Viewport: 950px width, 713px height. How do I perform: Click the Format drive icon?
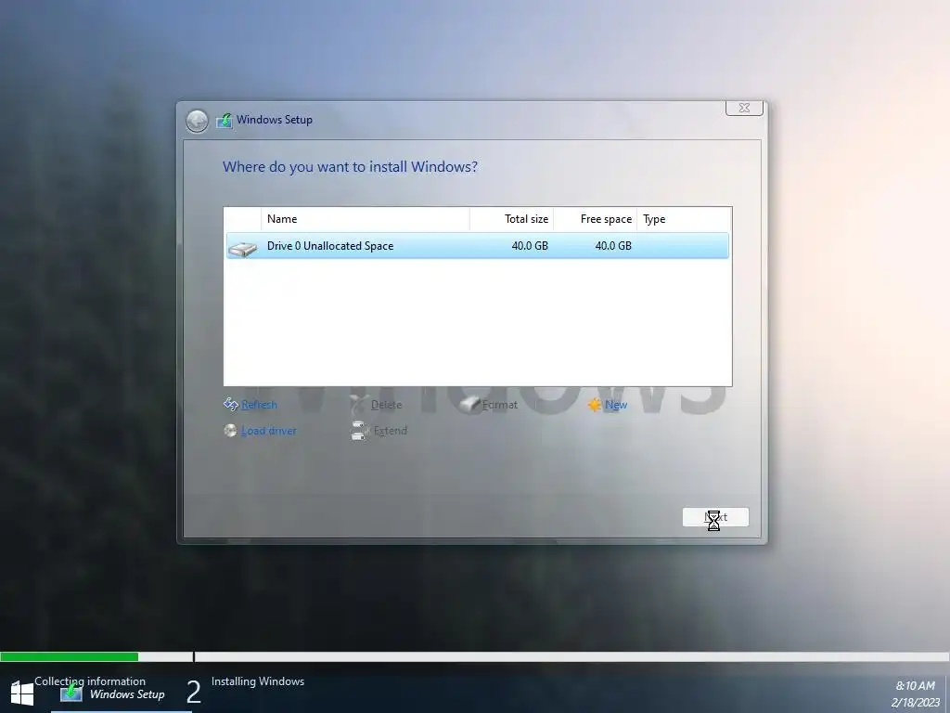469,405
